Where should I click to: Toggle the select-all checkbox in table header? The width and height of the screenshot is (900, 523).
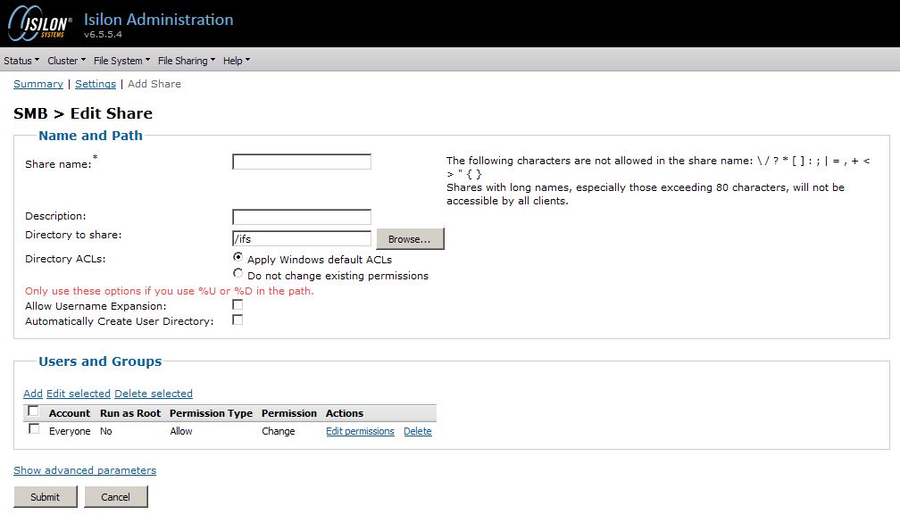point(33,411)
